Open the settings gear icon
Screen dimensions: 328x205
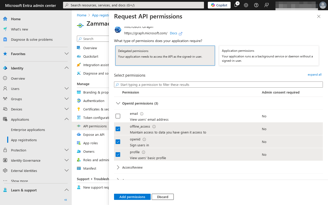[x=246, y=5]
